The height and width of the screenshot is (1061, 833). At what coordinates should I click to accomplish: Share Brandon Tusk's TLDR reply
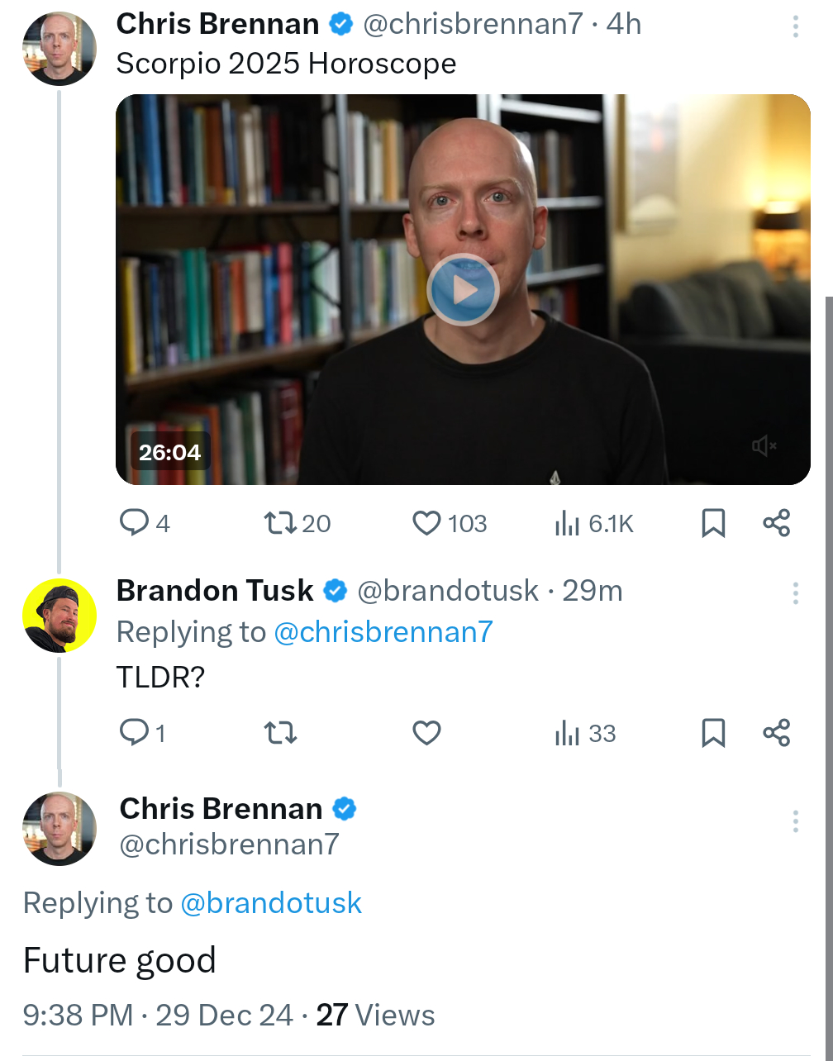click(776, 733)
